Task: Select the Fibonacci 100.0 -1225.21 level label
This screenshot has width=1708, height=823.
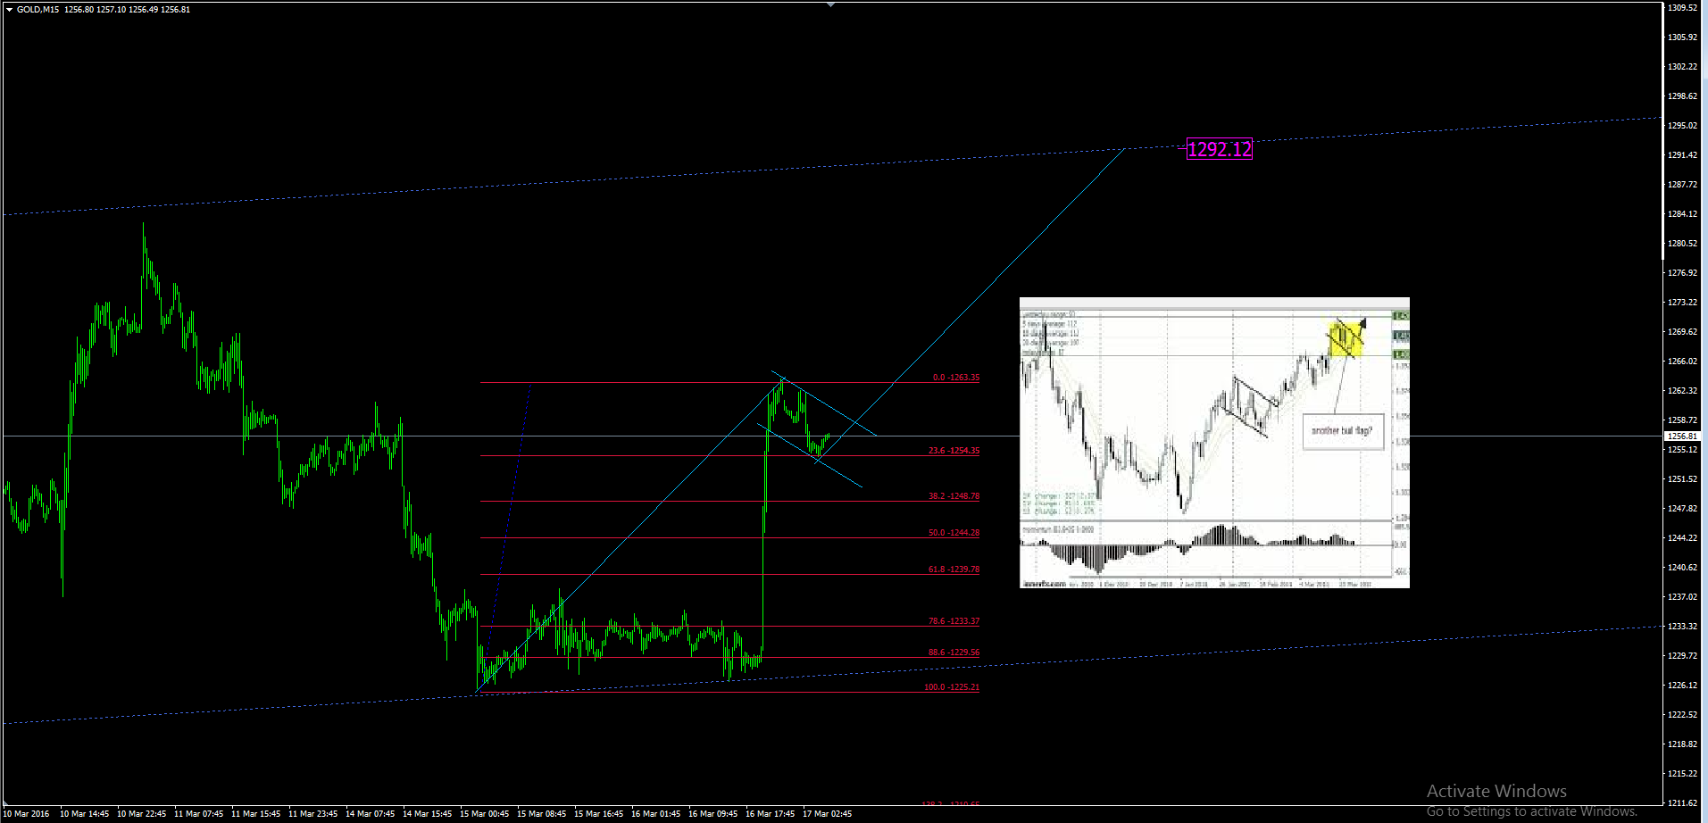Action: click(x=952, y=687)
